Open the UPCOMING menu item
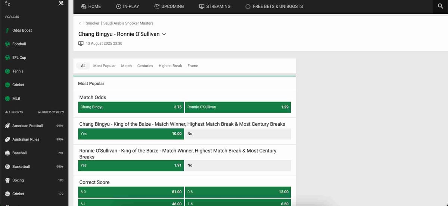The height and width of the screenshot is (206, 448). (169, 6)
